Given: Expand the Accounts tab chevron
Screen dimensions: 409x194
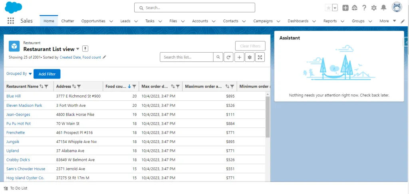Looking at the screenshot, I should [x=214, y=22].
